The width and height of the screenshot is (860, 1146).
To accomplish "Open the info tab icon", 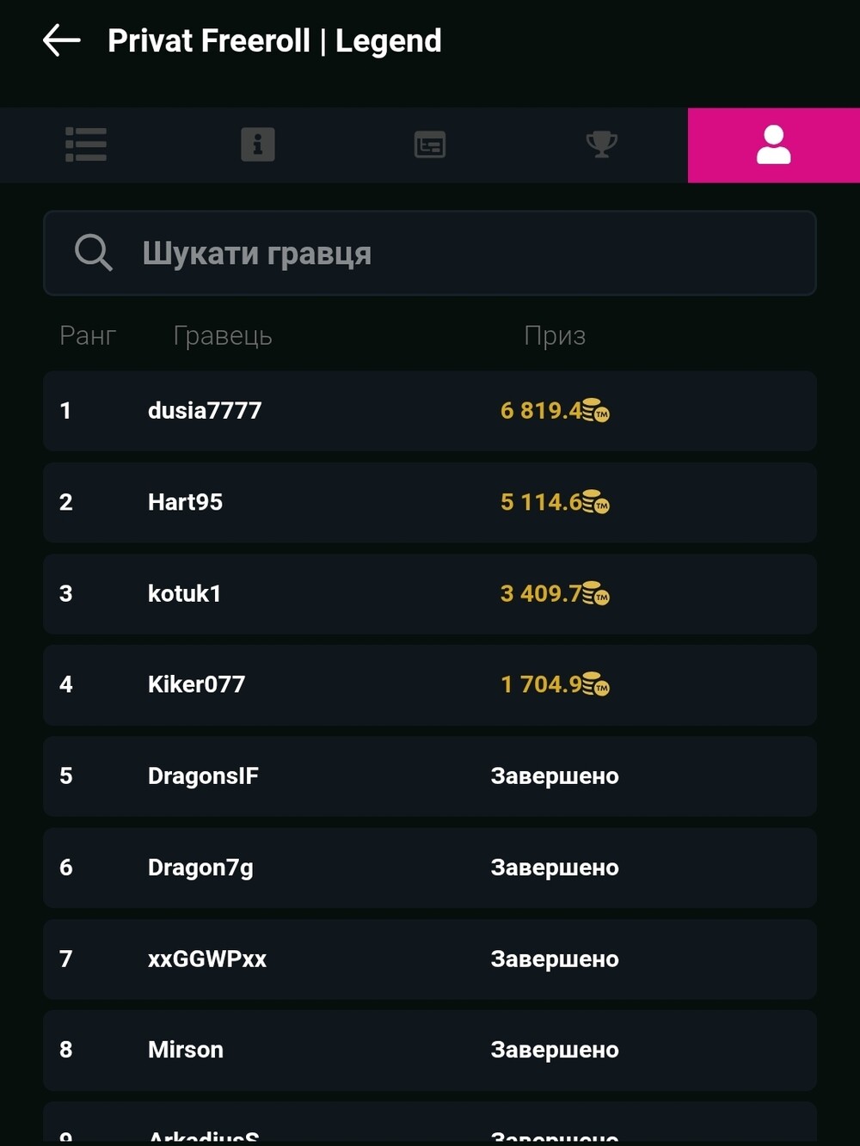I will click(258, 144).
